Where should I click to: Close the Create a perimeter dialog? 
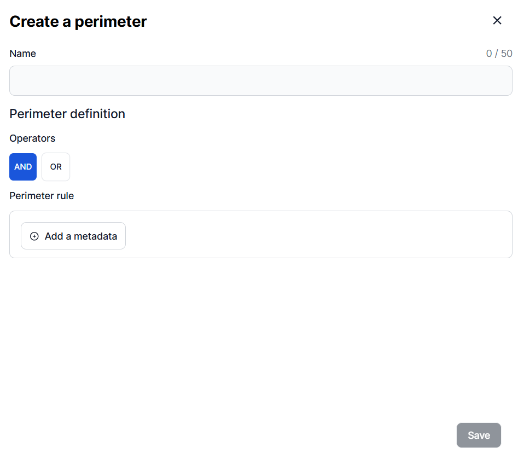497,21
